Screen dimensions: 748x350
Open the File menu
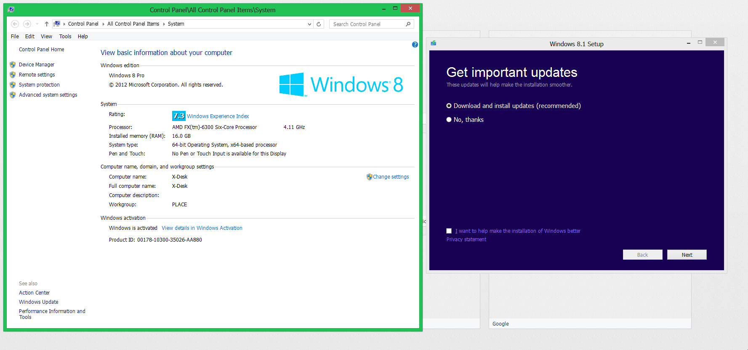coord(15,37)
